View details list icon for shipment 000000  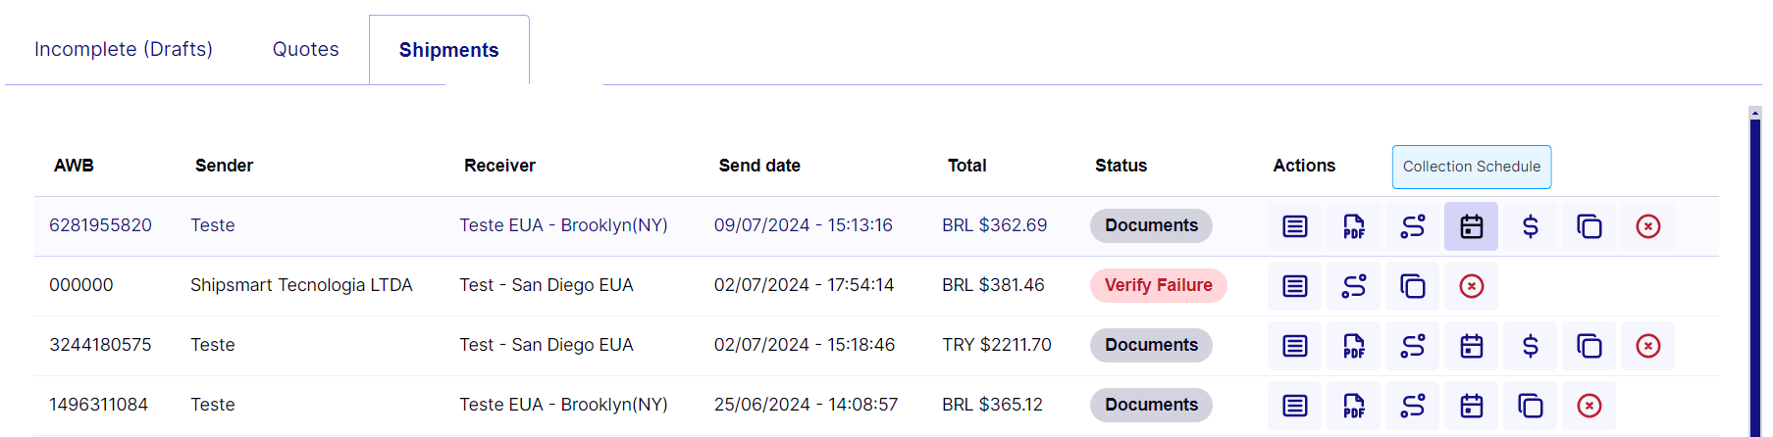[1294, 286]
